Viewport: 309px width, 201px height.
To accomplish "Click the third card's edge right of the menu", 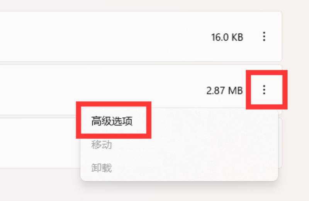I will (x=280, y=143).
